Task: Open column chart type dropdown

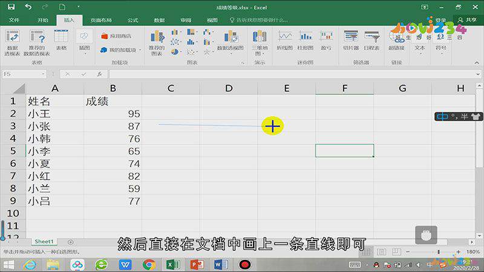Action: [x=176, y=33]
